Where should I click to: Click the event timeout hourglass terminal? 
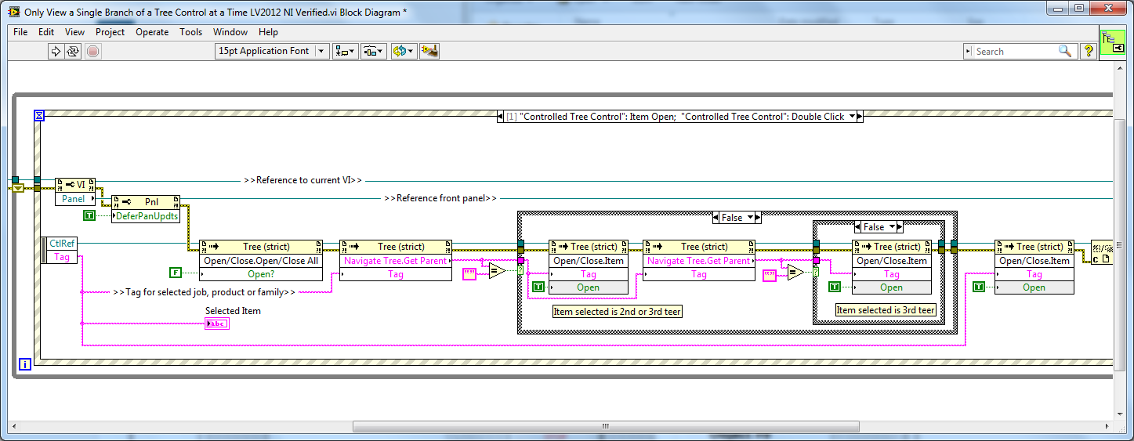(x=39, y=116)
